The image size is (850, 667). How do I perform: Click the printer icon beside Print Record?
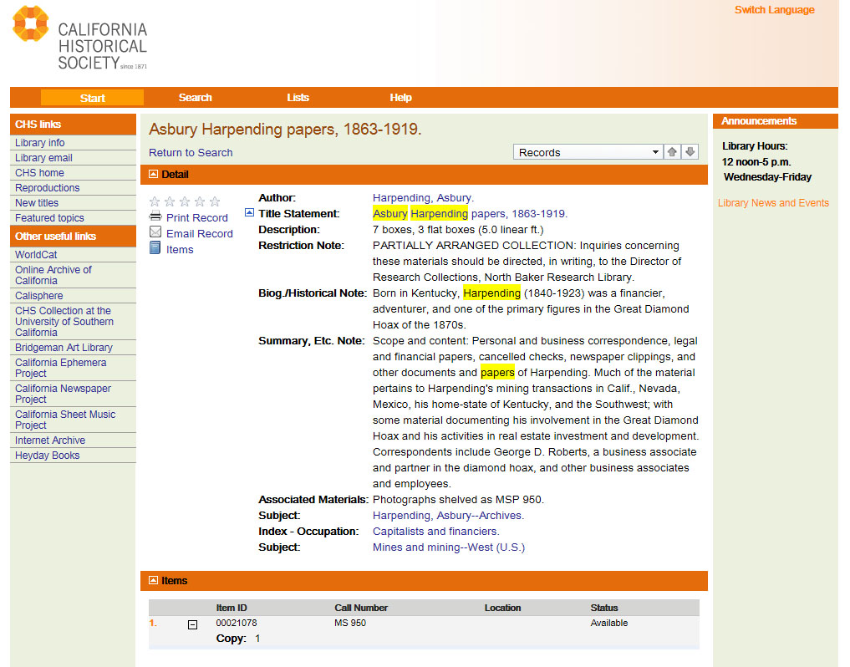155,217
